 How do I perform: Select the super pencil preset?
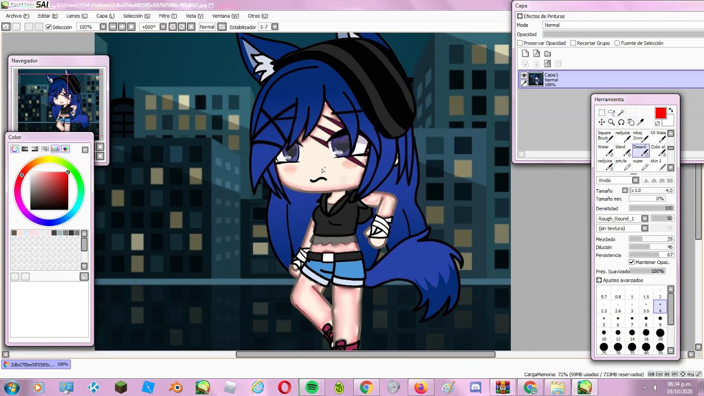click(640, 164)
